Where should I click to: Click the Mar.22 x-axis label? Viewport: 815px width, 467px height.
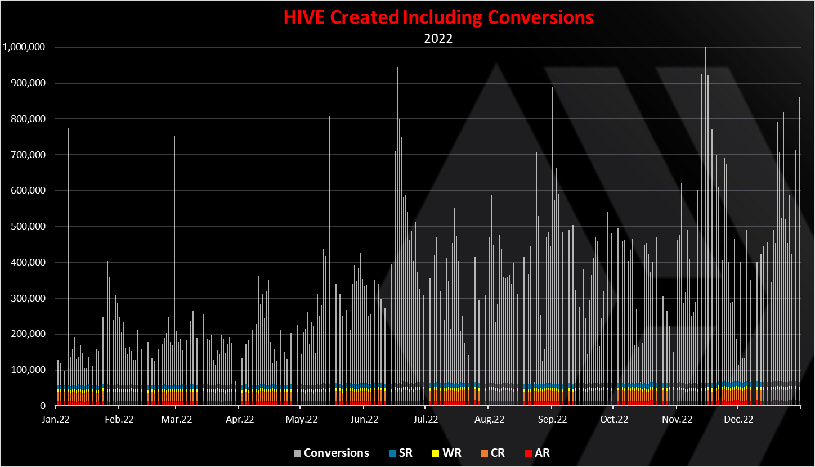pos(177,419)
